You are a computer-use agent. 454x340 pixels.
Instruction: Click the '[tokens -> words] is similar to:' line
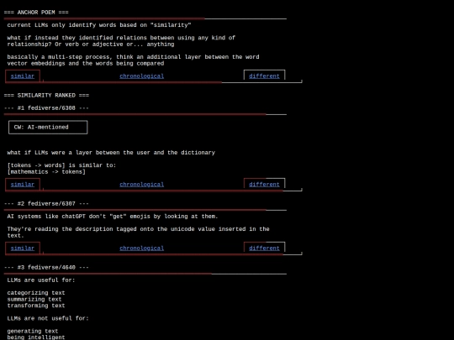(61, 165)
